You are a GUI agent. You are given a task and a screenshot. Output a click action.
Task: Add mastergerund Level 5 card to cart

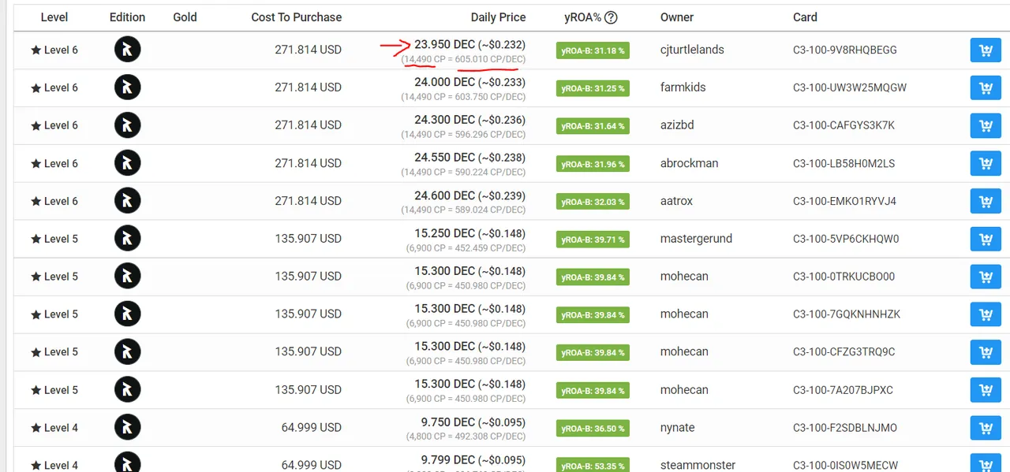pos(986,240)
